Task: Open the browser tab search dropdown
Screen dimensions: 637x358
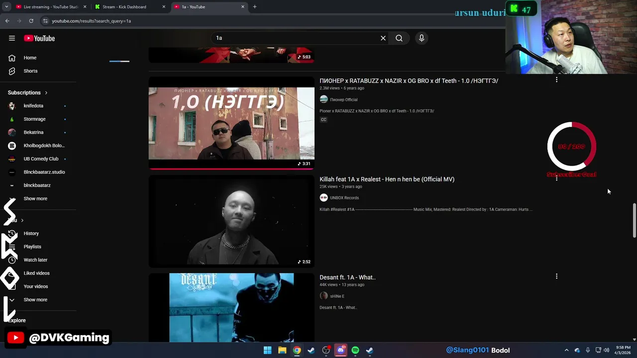Action: click(6, 7)
